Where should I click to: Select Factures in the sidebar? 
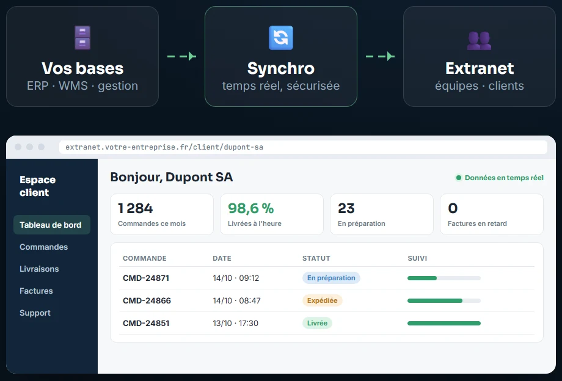point(36,291)
